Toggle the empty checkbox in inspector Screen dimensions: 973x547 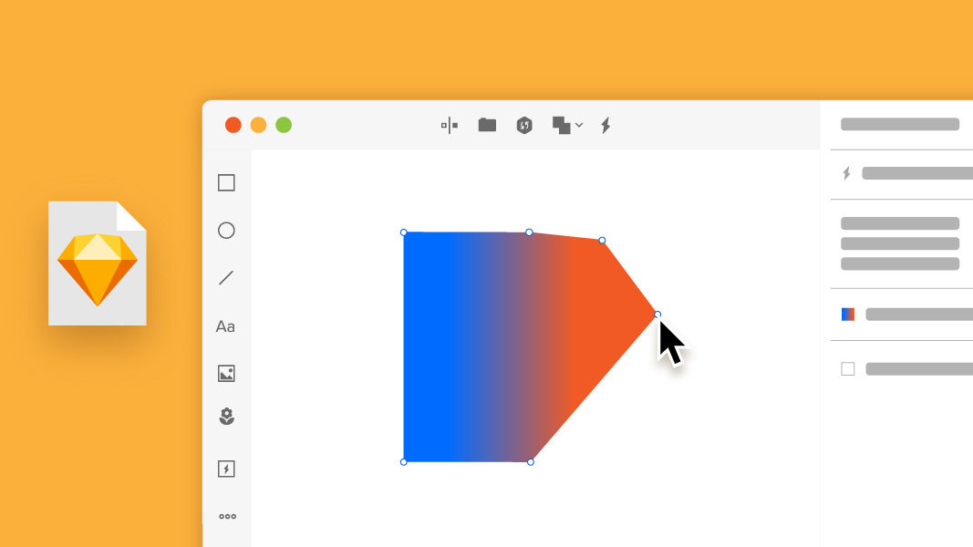click(x=848, y=369)
